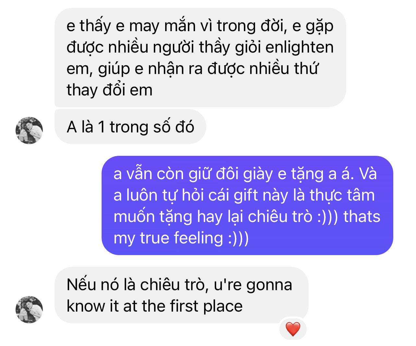
Task: Select the 'Nếu nó là chiêu trò' reply bubble
Action: point(181,295)
